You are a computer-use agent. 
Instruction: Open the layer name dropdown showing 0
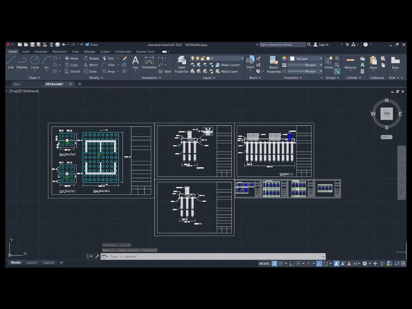pyautogui.click(x=225, y=58)
